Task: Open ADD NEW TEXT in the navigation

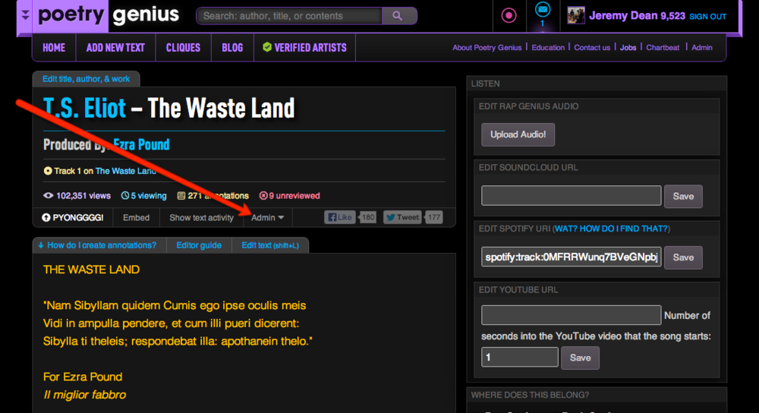Action: [x=115, y=47]
